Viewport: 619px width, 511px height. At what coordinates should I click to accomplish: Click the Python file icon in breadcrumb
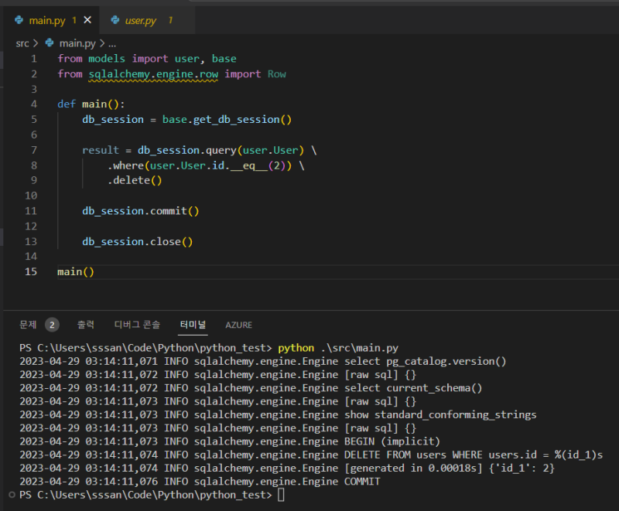[50, 43]
